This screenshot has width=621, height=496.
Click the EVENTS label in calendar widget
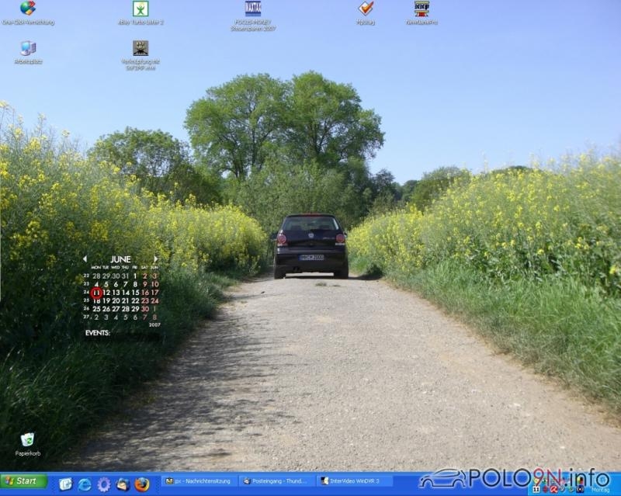[x=98, y=333]
